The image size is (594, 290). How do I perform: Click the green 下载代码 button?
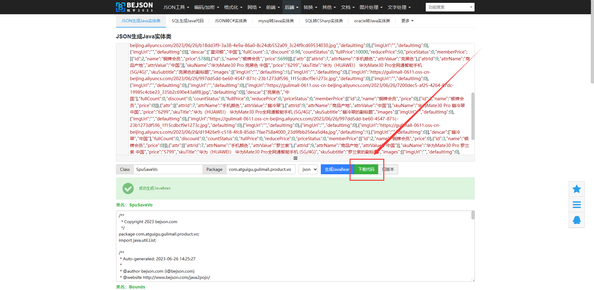[366, 169]
